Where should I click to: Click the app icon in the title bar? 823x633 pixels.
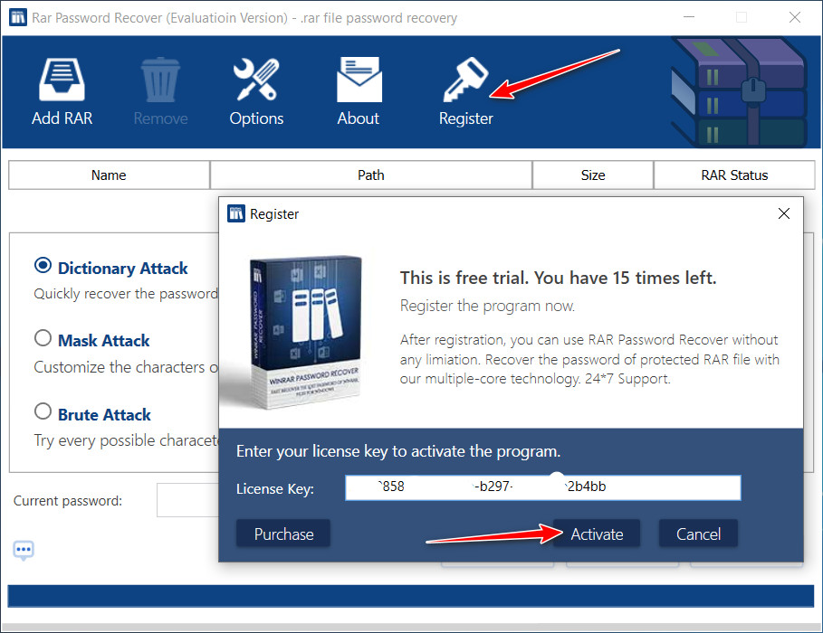pos(18,17)
